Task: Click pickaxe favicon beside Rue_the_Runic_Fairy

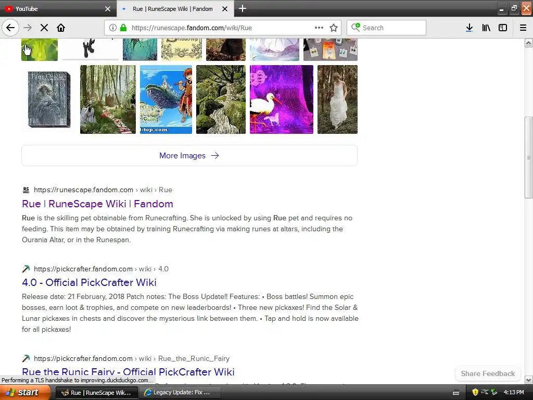Action: pyautogui.click(x=26, y=358)
